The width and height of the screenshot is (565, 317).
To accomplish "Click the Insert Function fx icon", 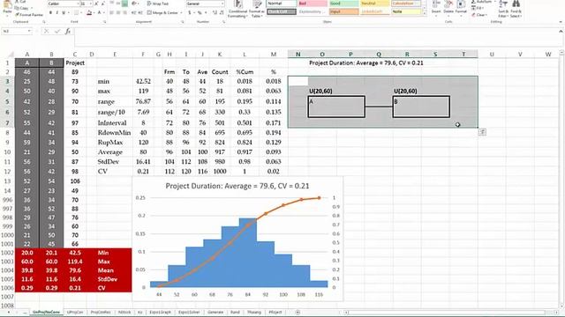I will pyautogui.click(x=68, y=32).
